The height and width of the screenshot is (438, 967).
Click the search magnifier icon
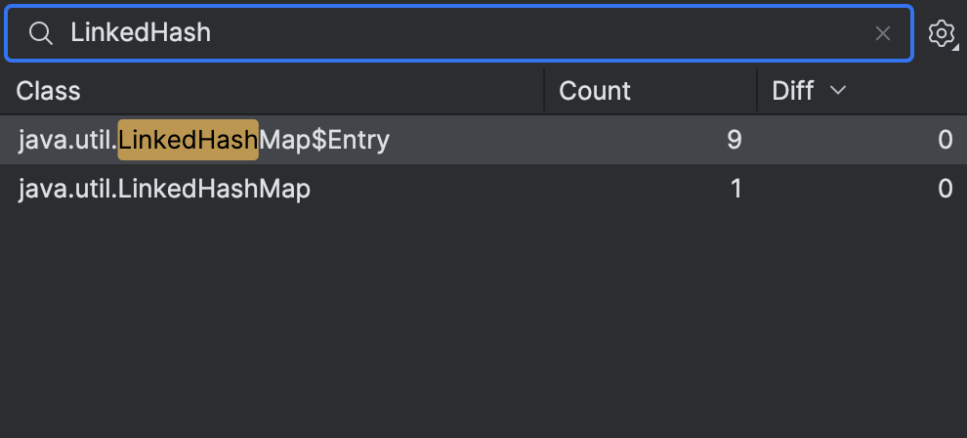coord(40,33)
